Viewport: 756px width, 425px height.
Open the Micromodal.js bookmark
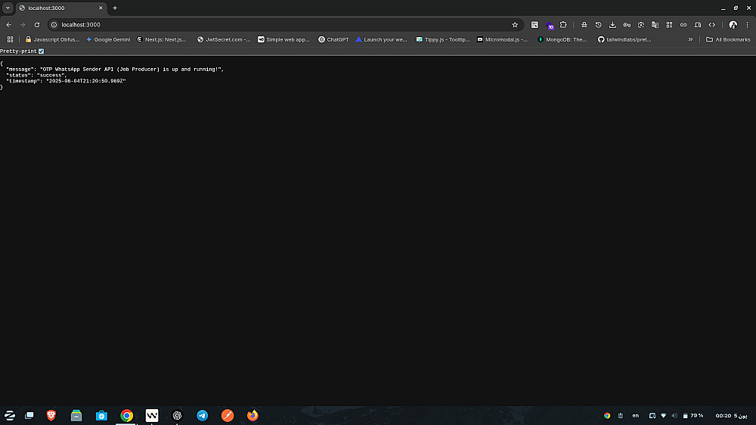(x=503, y=39)
